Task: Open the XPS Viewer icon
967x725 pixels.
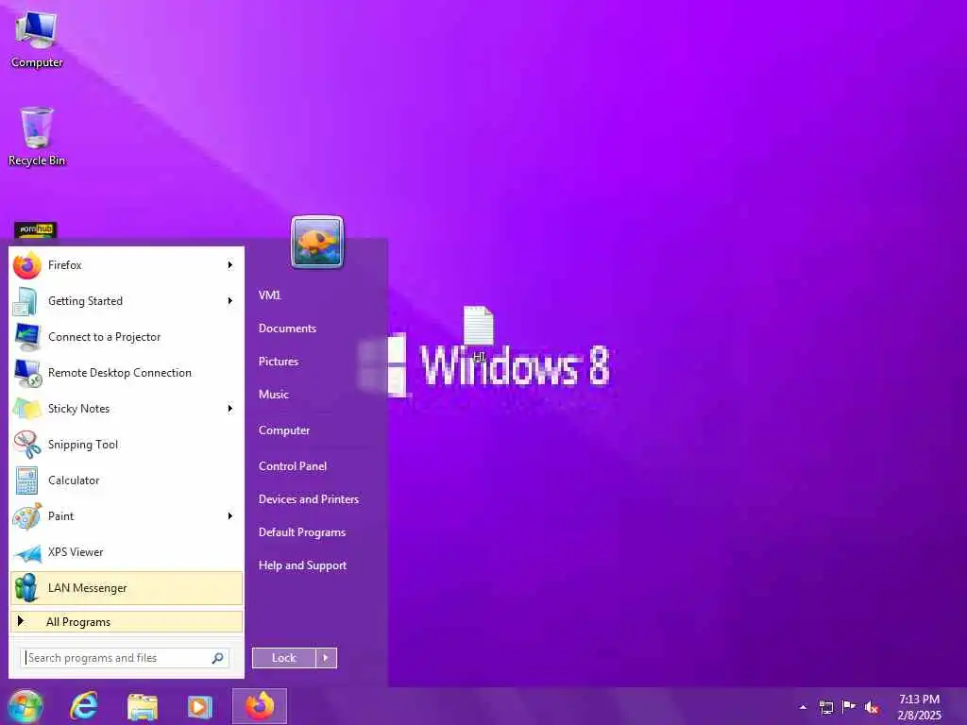Action: [26, 553]
